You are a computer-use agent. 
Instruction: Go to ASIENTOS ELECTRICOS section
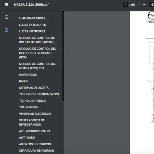coord(35,144)
